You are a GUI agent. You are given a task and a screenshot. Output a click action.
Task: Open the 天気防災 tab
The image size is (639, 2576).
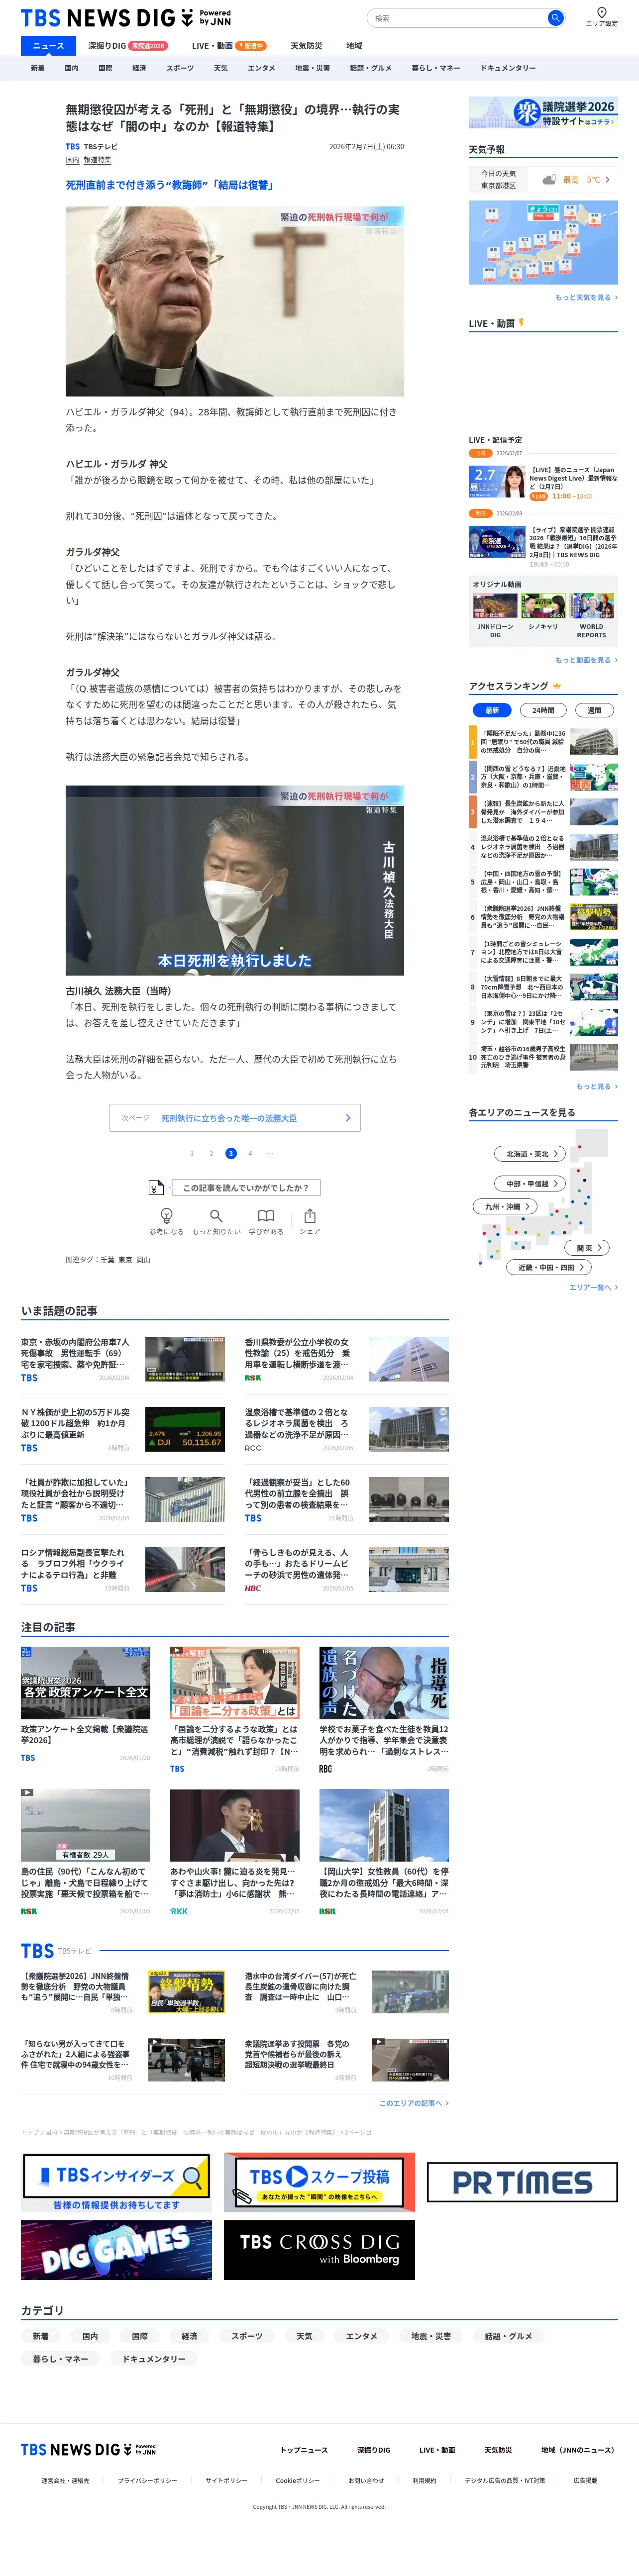306,46
